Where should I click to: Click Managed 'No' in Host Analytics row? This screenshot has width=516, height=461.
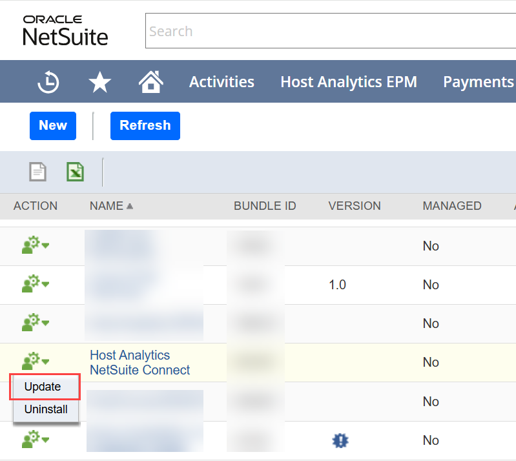pos(431,362)
